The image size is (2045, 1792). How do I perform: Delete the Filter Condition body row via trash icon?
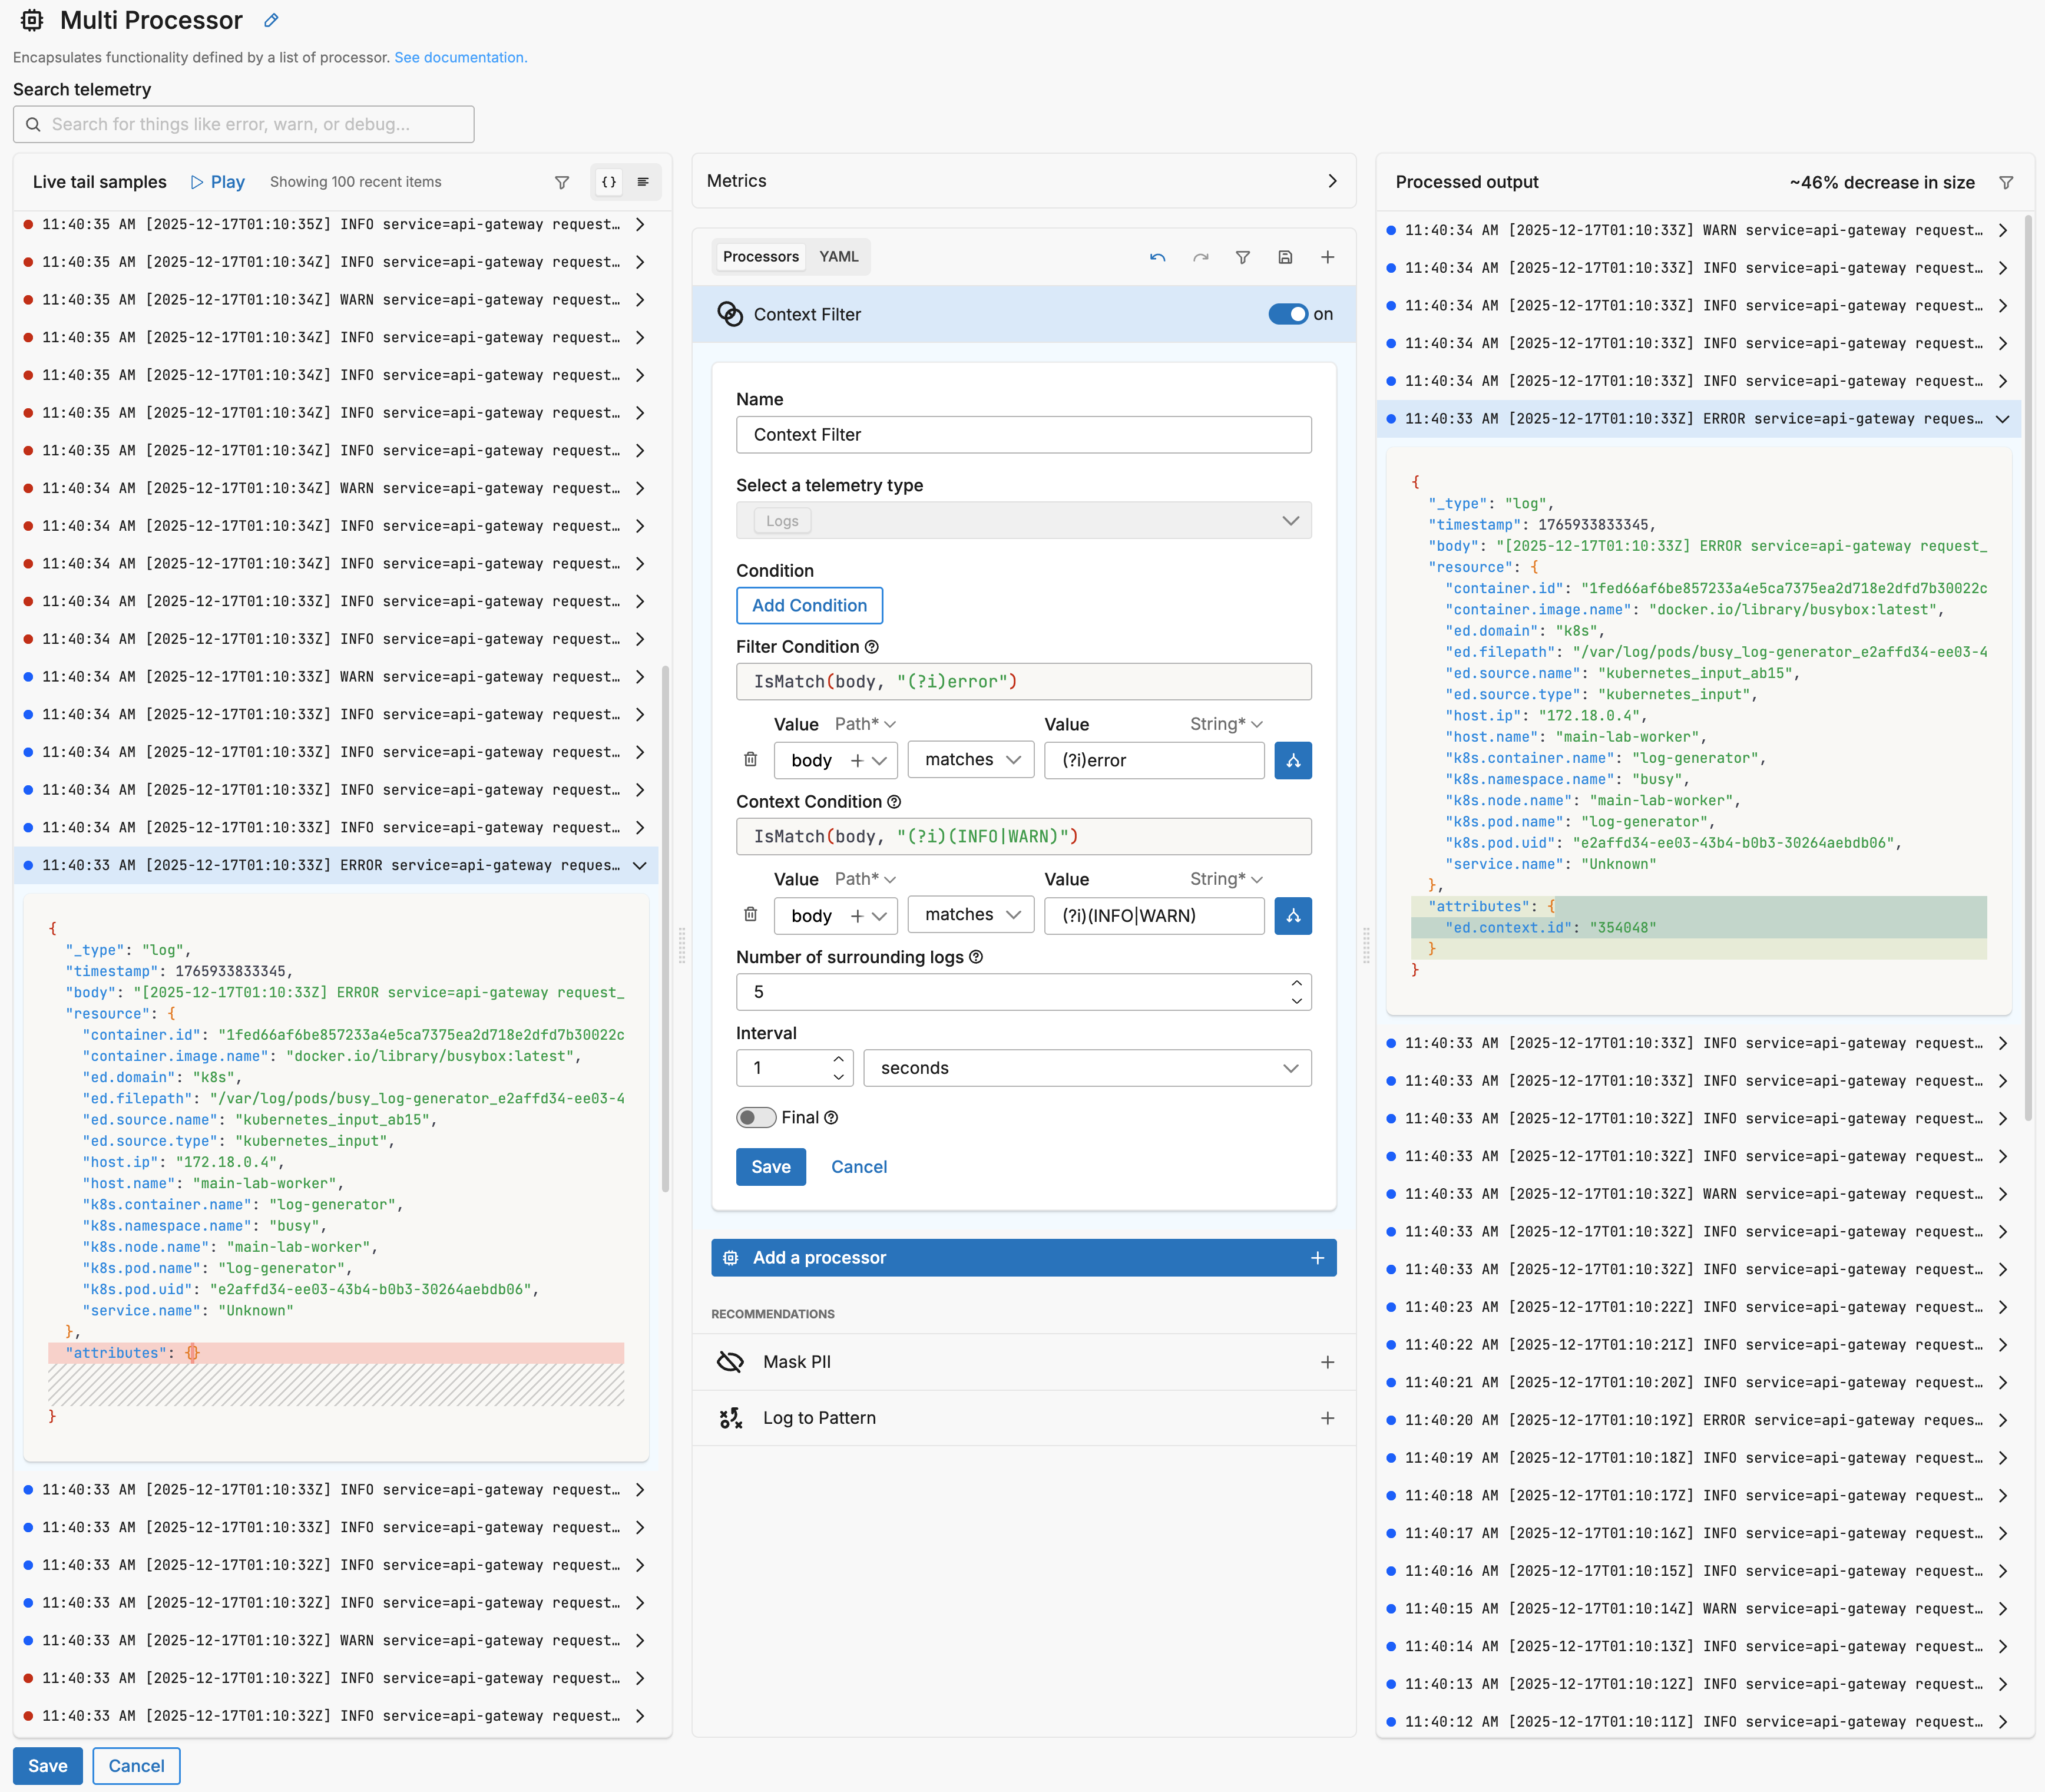[x=750, y=760]
